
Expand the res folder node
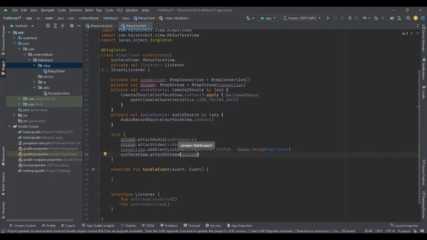[15, 115]
